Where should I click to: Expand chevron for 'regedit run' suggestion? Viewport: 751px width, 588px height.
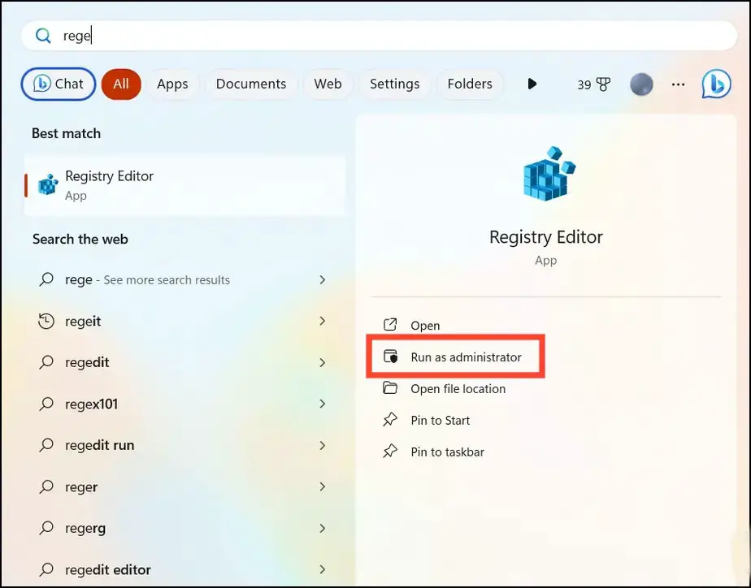pos(323,445)
